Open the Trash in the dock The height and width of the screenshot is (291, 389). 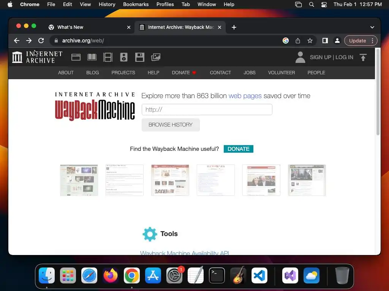pos(342,275)
